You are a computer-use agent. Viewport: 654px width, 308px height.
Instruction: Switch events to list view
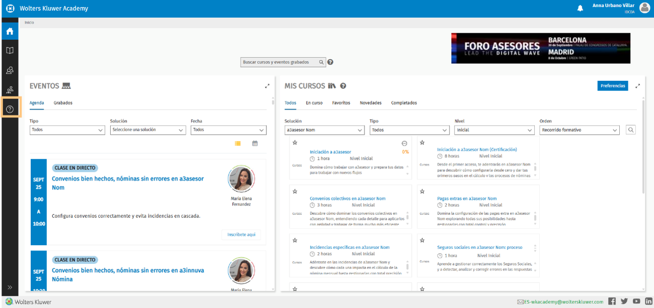(x=238, y=143)
